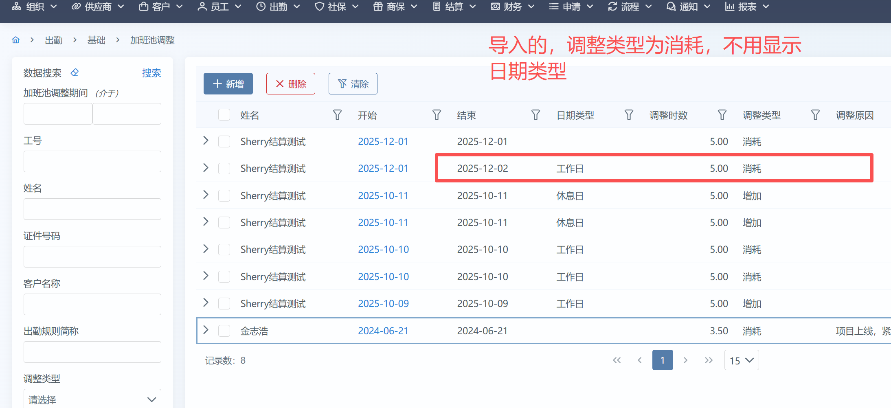Expand the 金志浩 row details
This screenshot has height=408, width=891.
(x=206, y=330)
